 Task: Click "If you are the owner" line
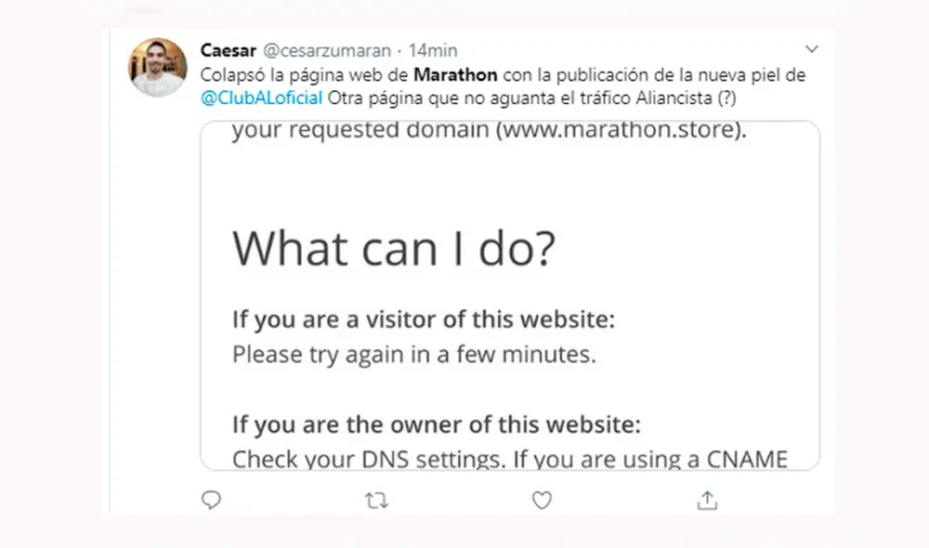437,425
